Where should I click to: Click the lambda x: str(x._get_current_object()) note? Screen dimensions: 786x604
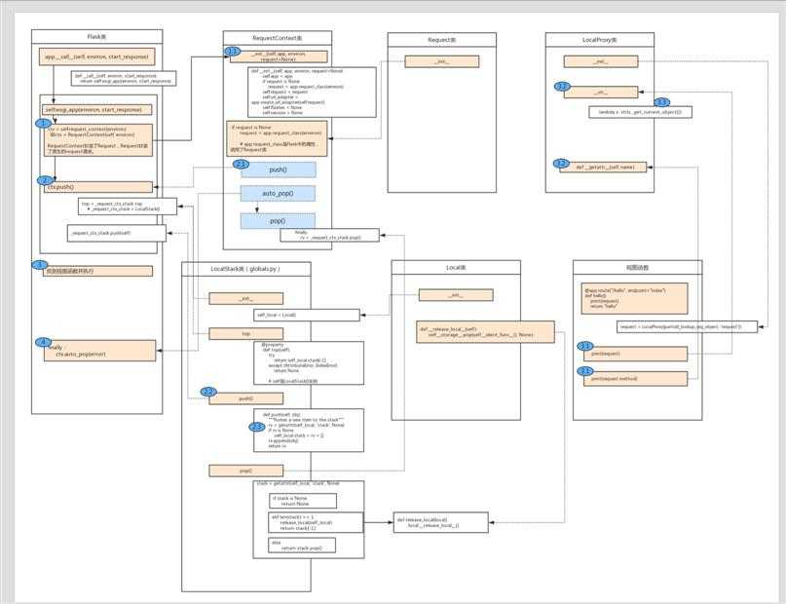click(641, 112)
